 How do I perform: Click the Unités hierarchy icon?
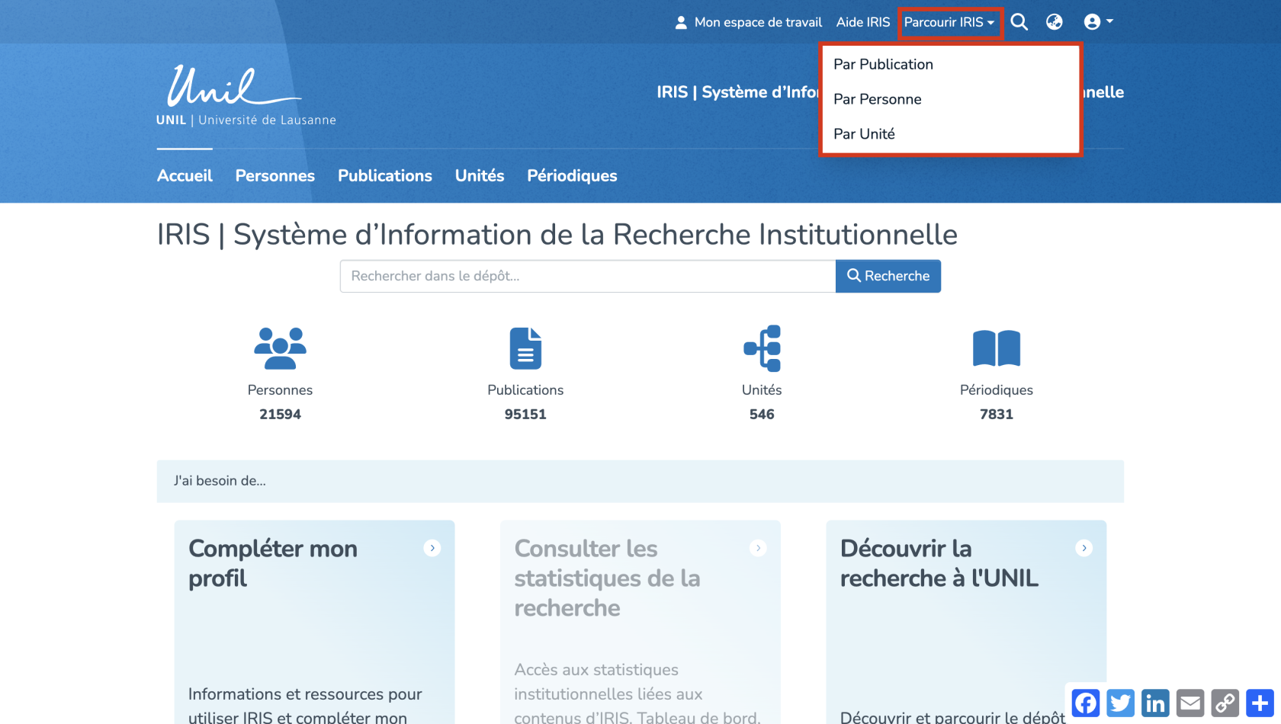(762, 348)
